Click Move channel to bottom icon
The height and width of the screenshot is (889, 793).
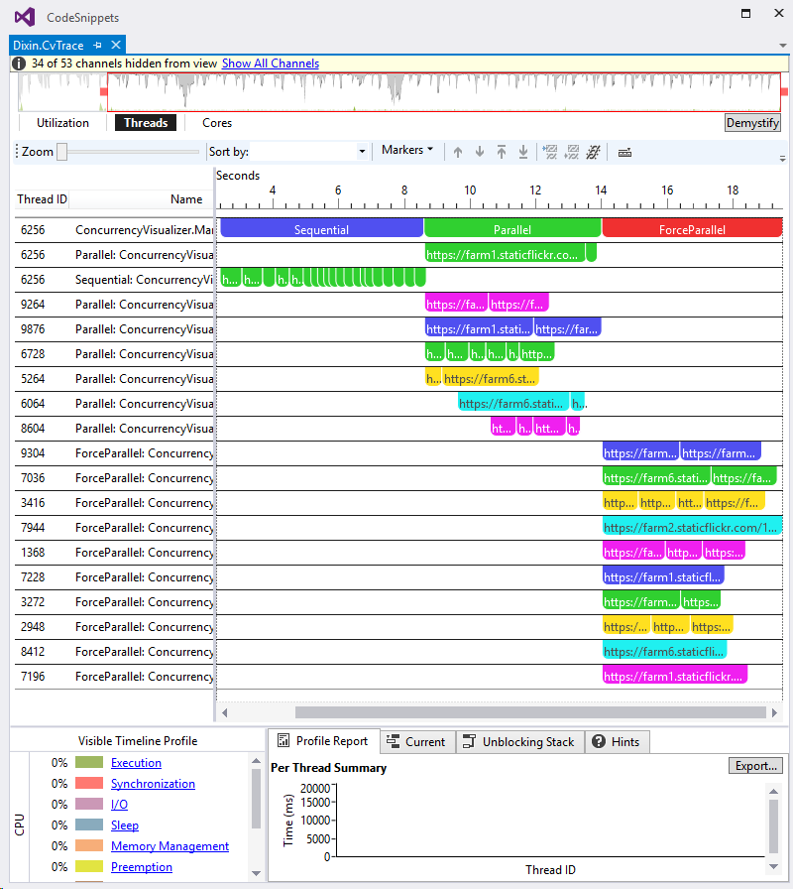click(x=523, y=152)
